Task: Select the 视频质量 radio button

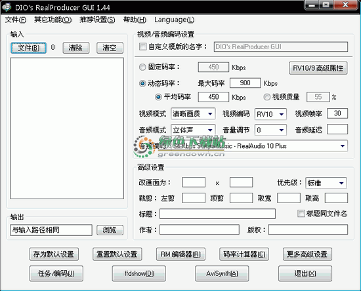Action: (267, 97)
